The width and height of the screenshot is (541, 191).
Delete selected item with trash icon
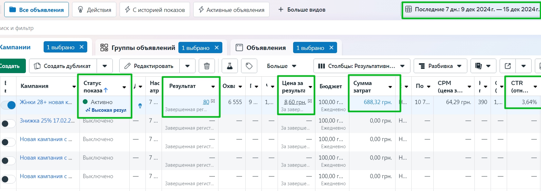click(x=207, y=66)
